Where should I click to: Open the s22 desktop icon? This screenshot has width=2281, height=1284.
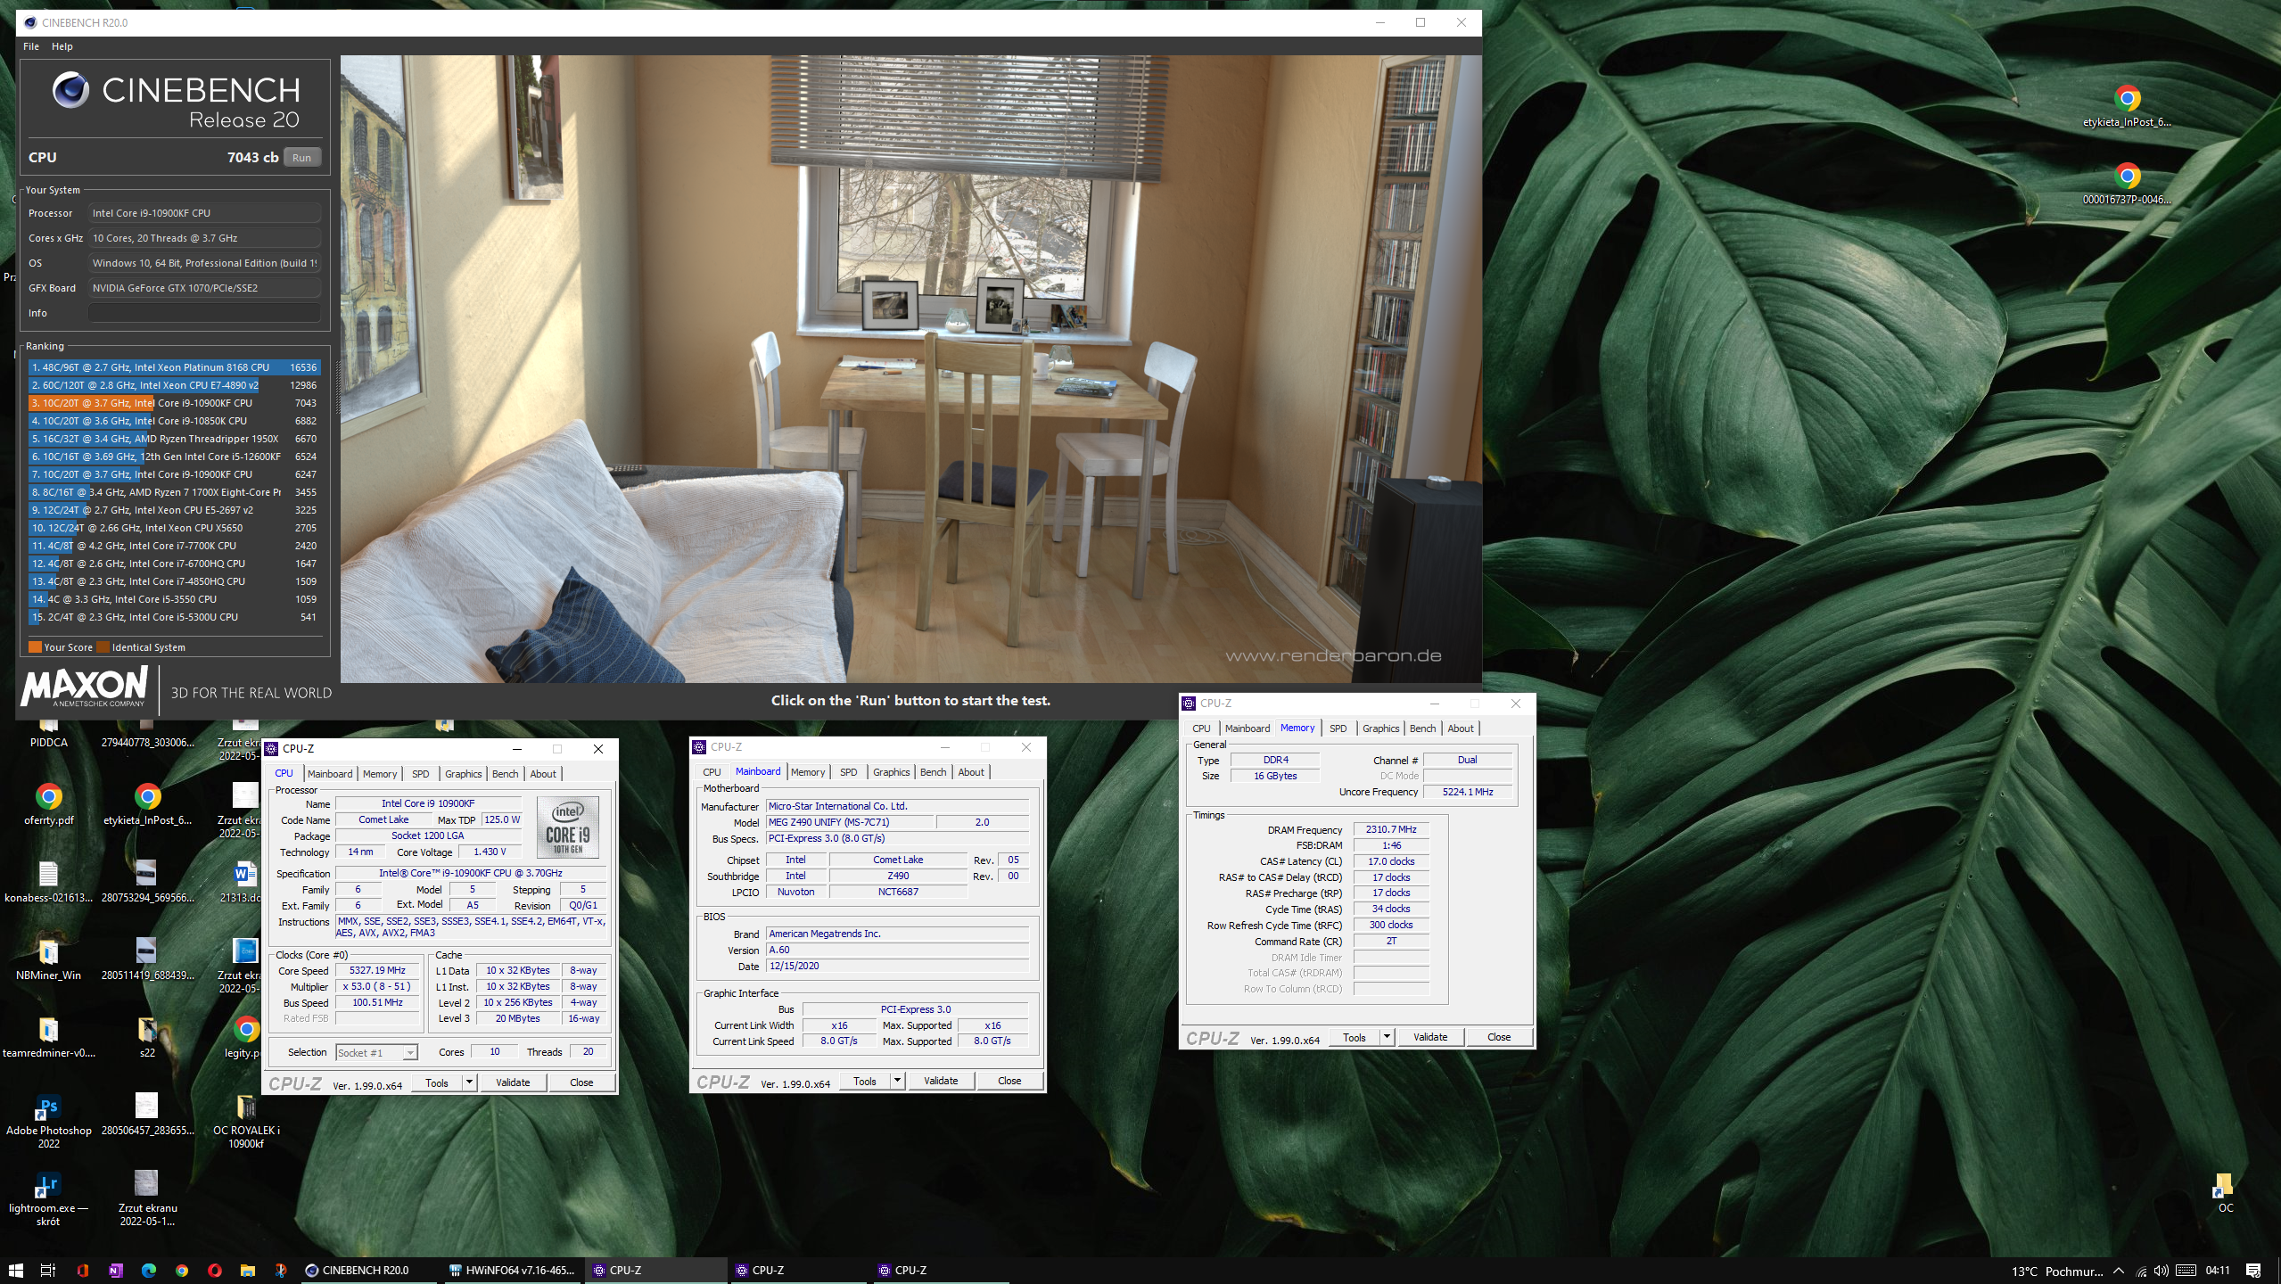pos(147,1036)
